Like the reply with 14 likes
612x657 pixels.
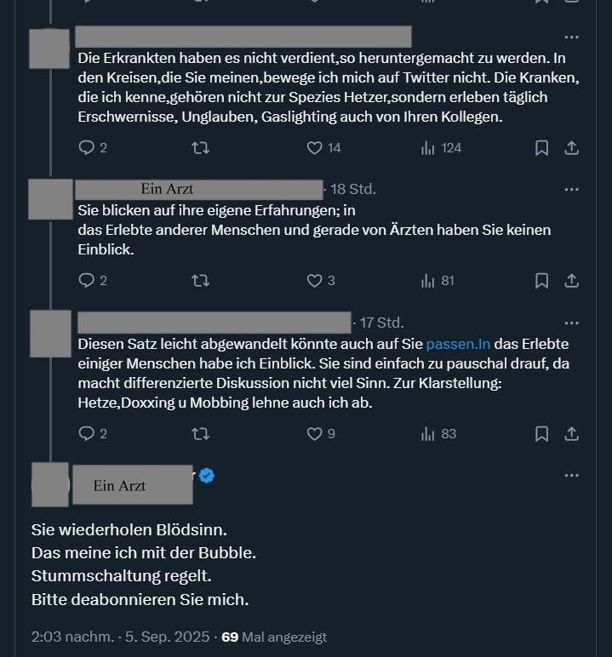pyautogui.click(x=315, y=147)
